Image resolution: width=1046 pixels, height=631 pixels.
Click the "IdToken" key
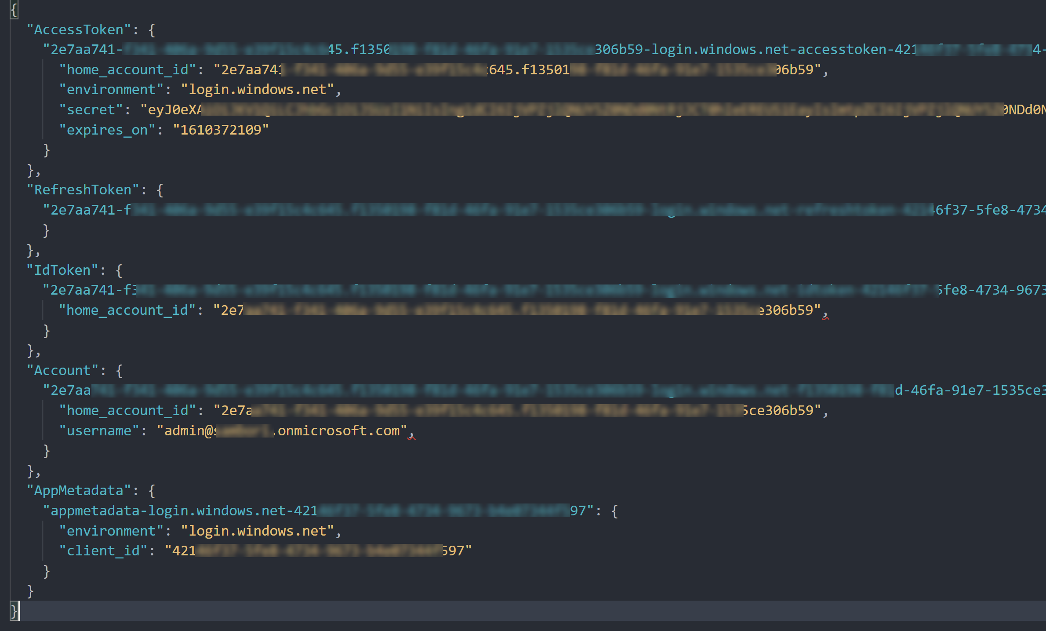pos(63,270)
